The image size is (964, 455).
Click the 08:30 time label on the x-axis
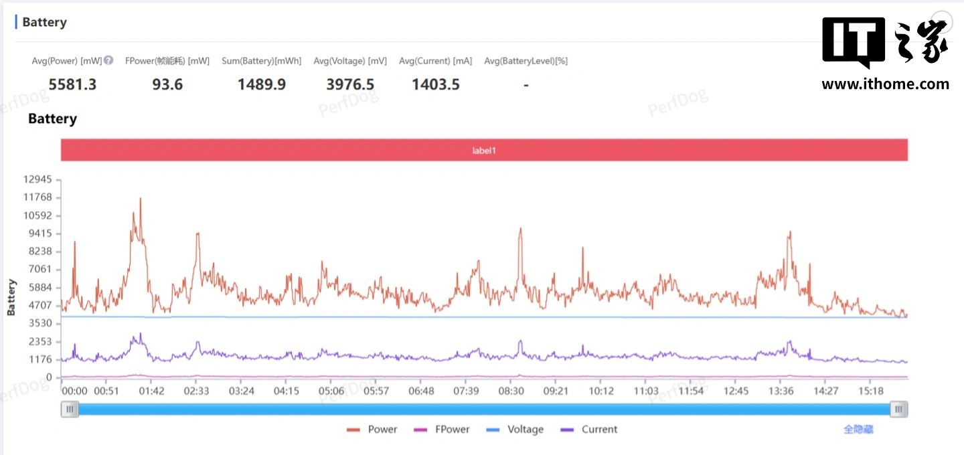coord(511,391)
